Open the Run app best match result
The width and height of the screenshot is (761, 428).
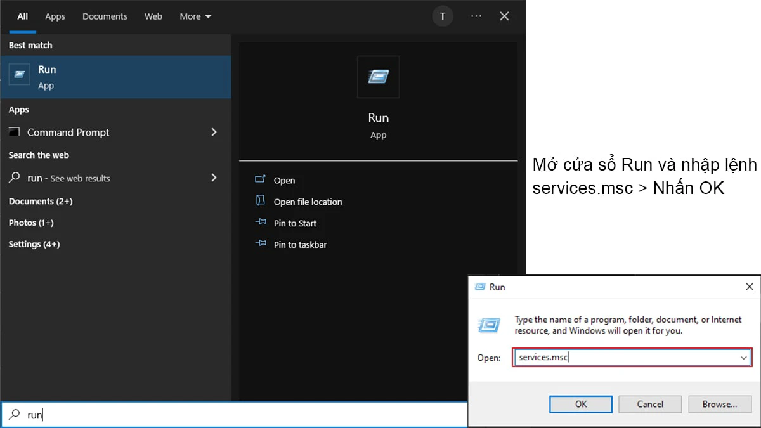(115, 77)
